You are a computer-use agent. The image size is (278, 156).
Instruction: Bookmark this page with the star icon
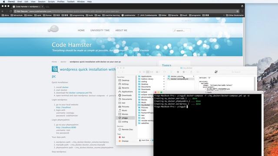click(x=238, y=11)
